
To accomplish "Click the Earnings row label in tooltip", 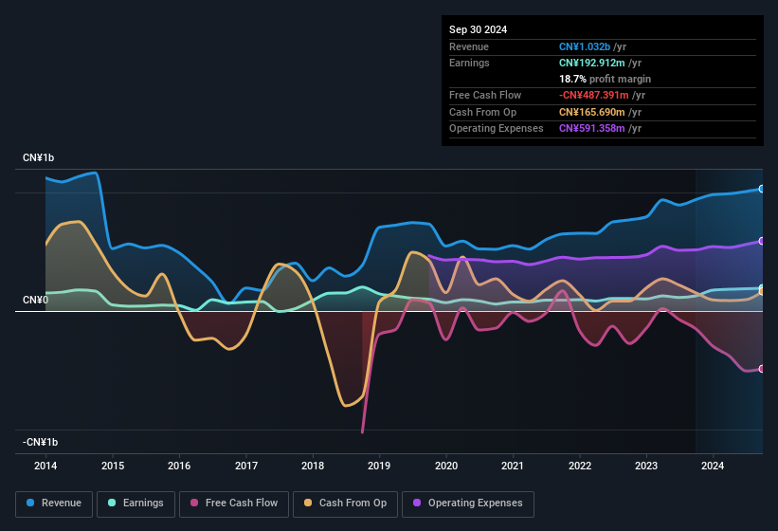I will pos(469,63).
